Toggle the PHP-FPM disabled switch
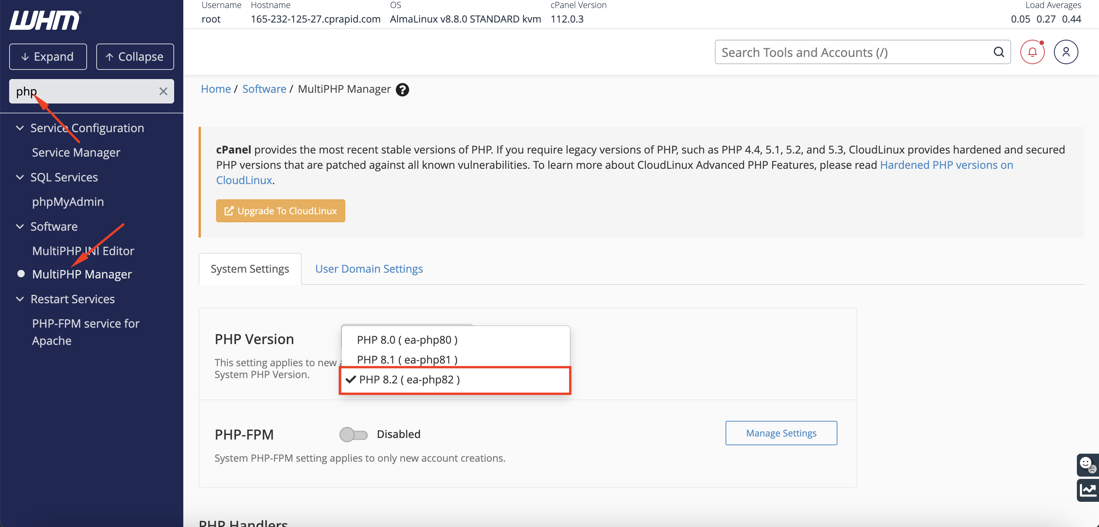 353,433
